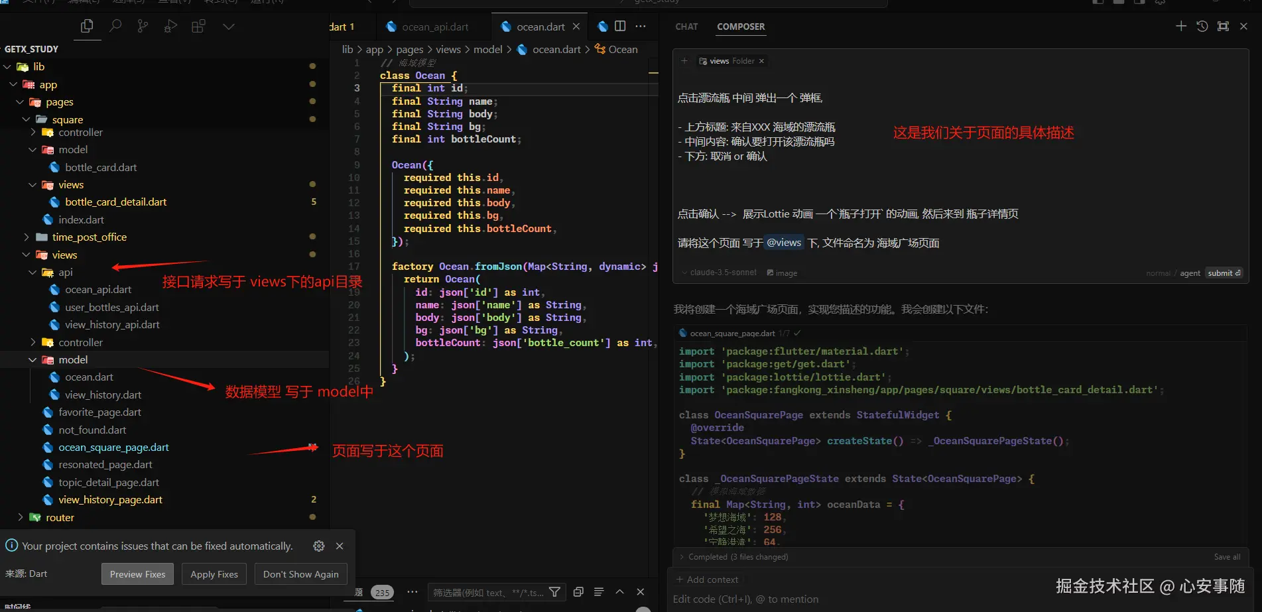Screen dimensions: 1262x612
Task: Open the Explorer files icon
Action: pyautogui.click(x=87, y=27)
